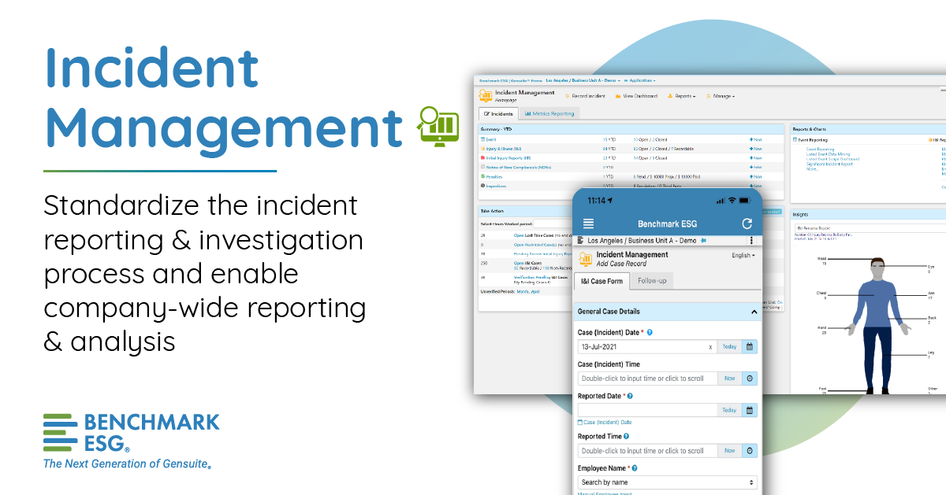
Task: Click the Record Incident icon
Action: point(568,96)
